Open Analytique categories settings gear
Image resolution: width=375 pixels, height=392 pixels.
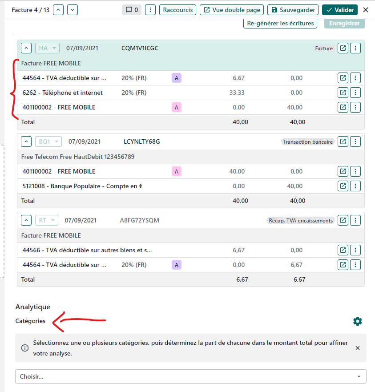357,321
